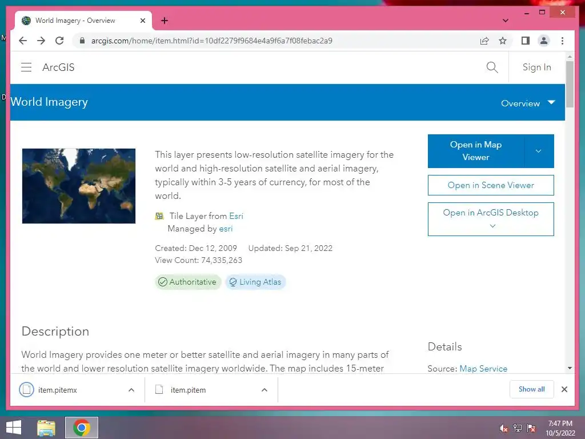
Task: Click the item.pitem file icon in downloads bar
Action: [x=159, y=390]
